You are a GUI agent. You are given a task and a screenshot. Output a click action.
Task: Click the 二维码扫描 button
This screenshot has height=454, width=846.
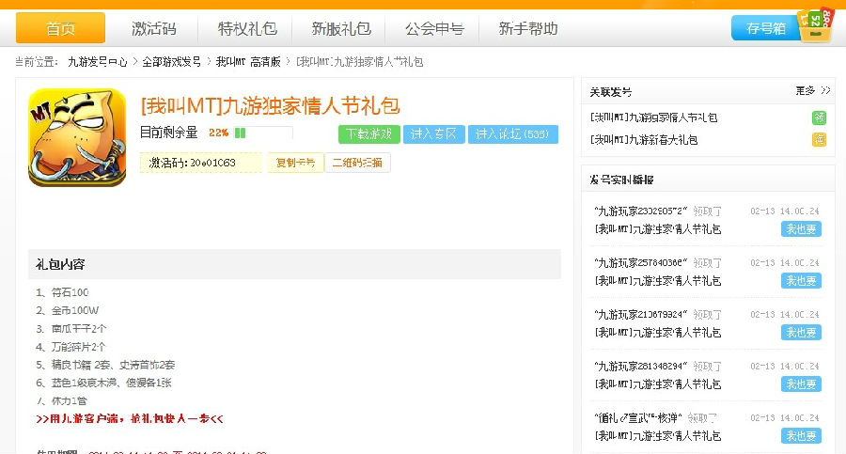[357, 163]
